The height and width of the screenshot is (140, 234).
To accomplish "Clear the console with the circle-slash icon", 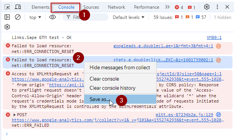I will point(18,17).
